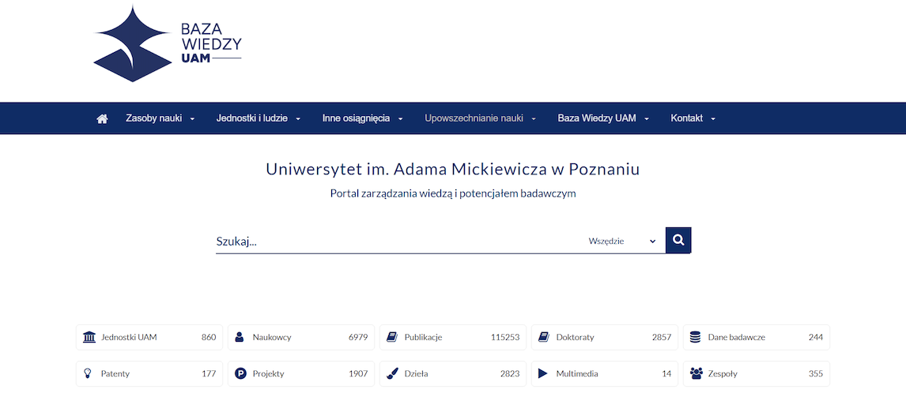Click the Multimedia count 14
906x412 pixels.
666,374
